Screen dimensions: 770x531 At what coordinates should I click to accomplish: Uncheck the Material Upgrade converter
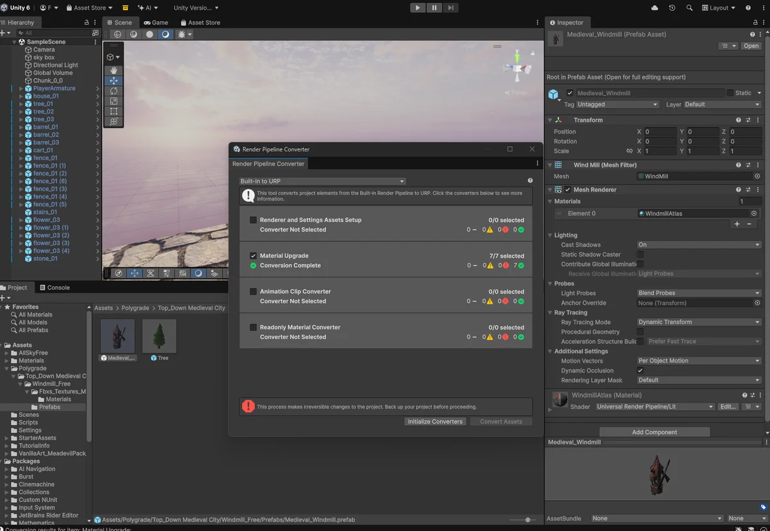pyautogui.click(x=253, y=256)
